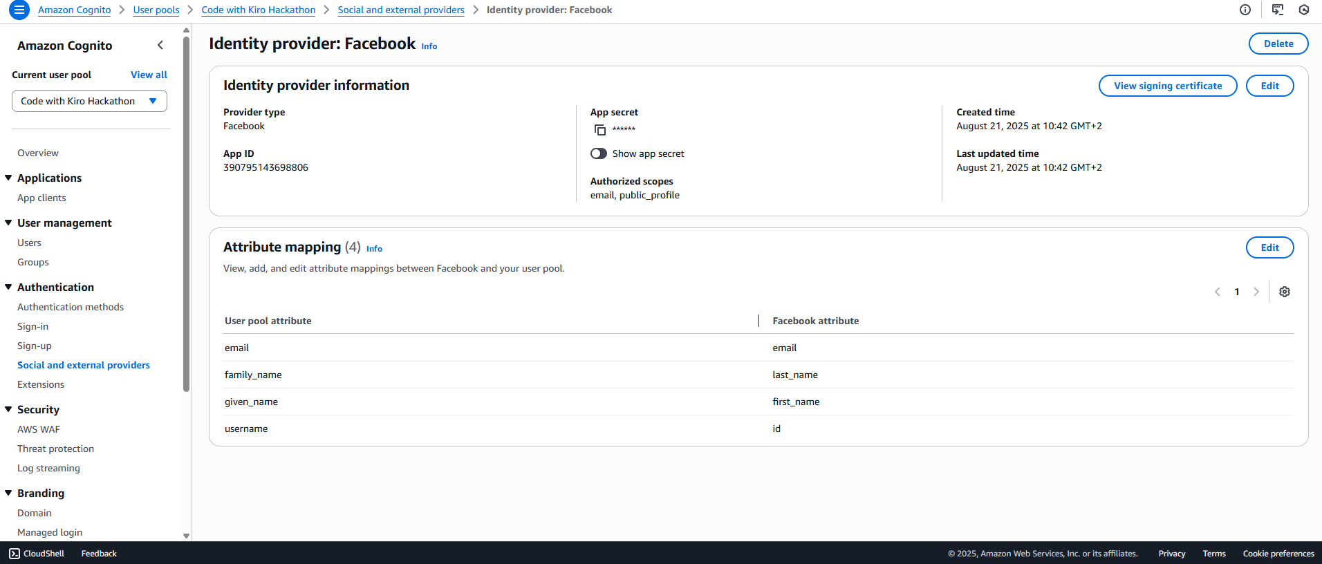
Task: Click View signing certificate button
Action: (x=1168, y=86)
